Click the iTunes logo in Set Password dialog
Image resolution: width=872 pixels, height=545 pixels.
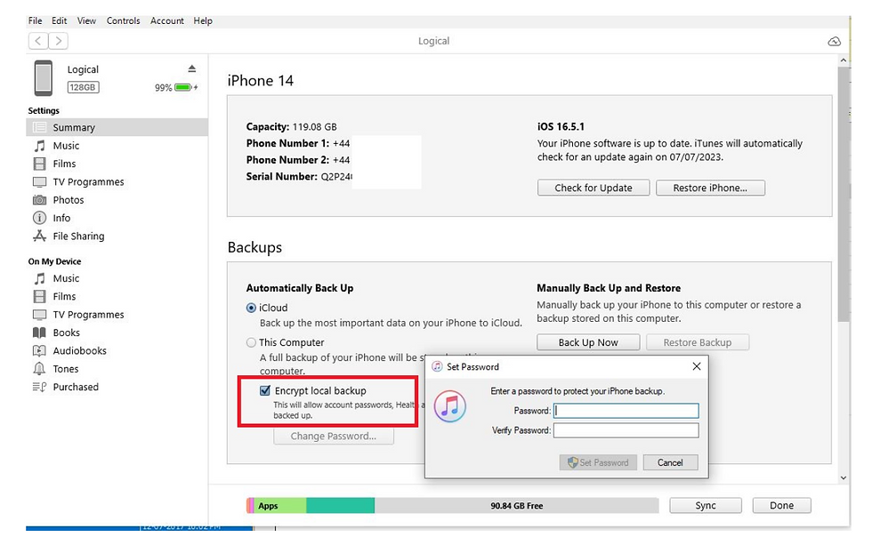pos(450,406)
